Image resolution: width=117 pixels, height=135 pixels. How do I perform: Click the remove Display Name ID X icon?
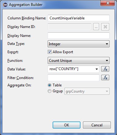pos(105,27)
